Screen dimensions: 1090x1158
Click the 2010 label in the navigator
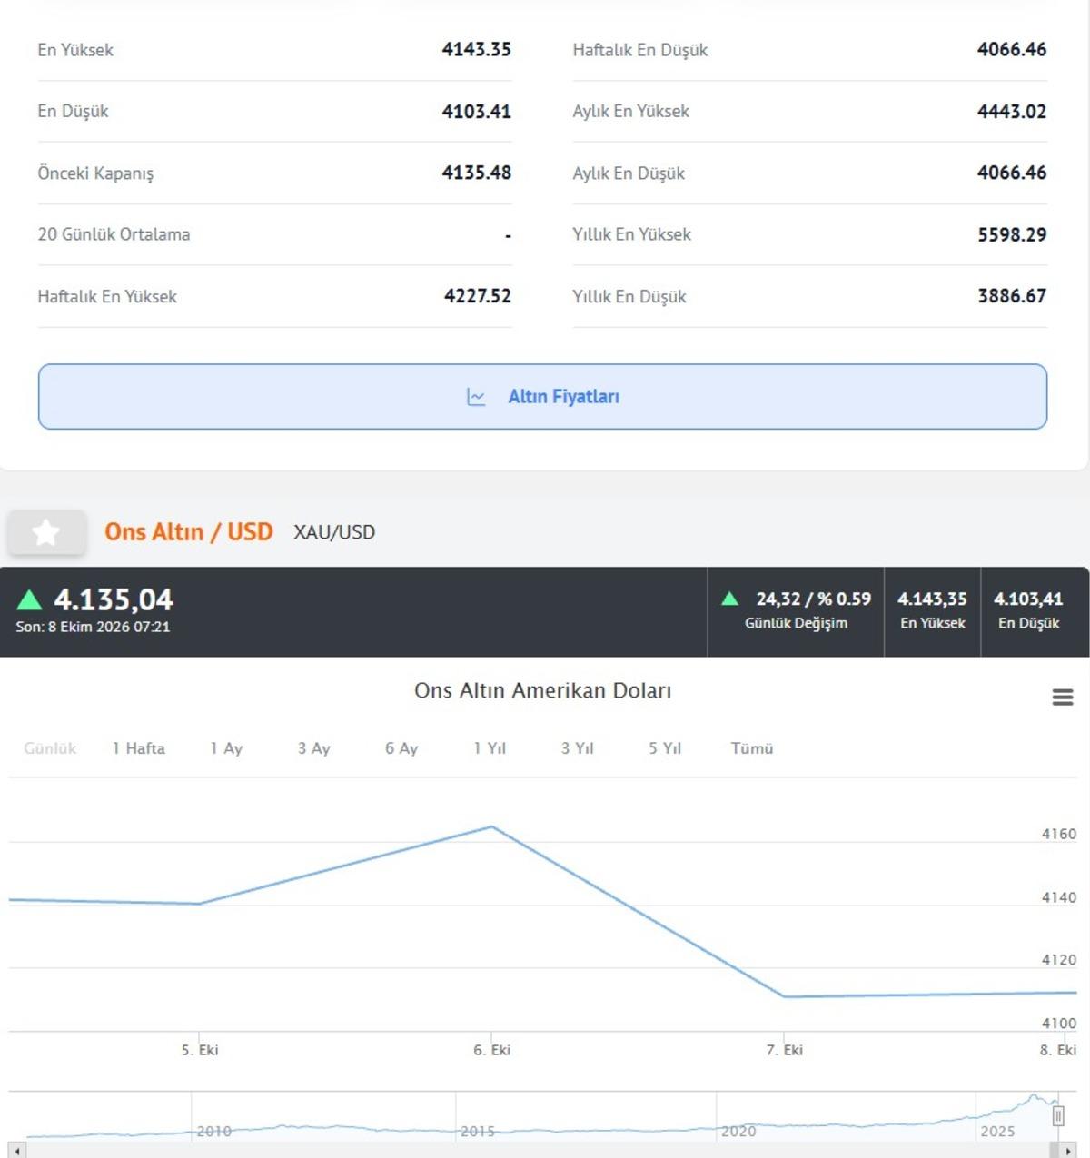tap(214, 1132)
